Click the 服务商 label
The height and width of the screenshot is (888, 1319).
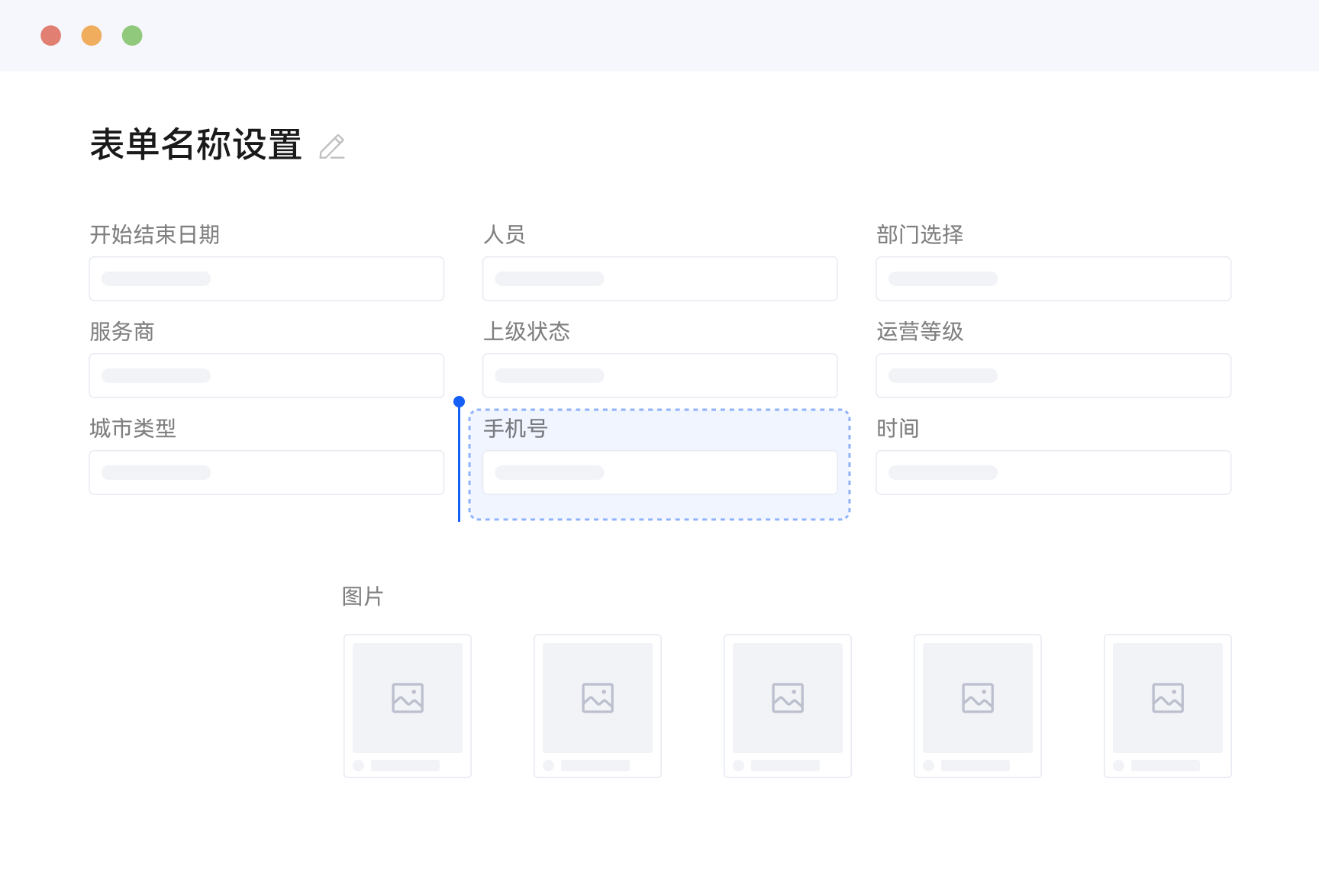[122, 332]
